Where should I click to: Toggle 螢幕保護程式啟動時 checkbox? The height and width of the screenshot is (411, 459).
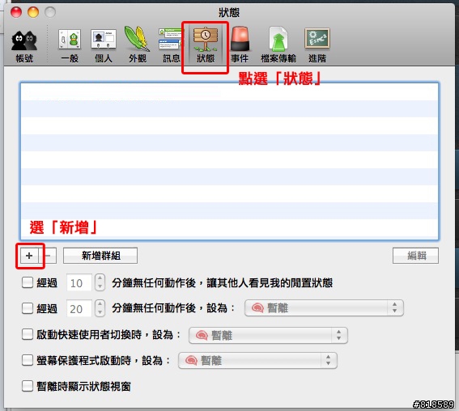[28, 360]
